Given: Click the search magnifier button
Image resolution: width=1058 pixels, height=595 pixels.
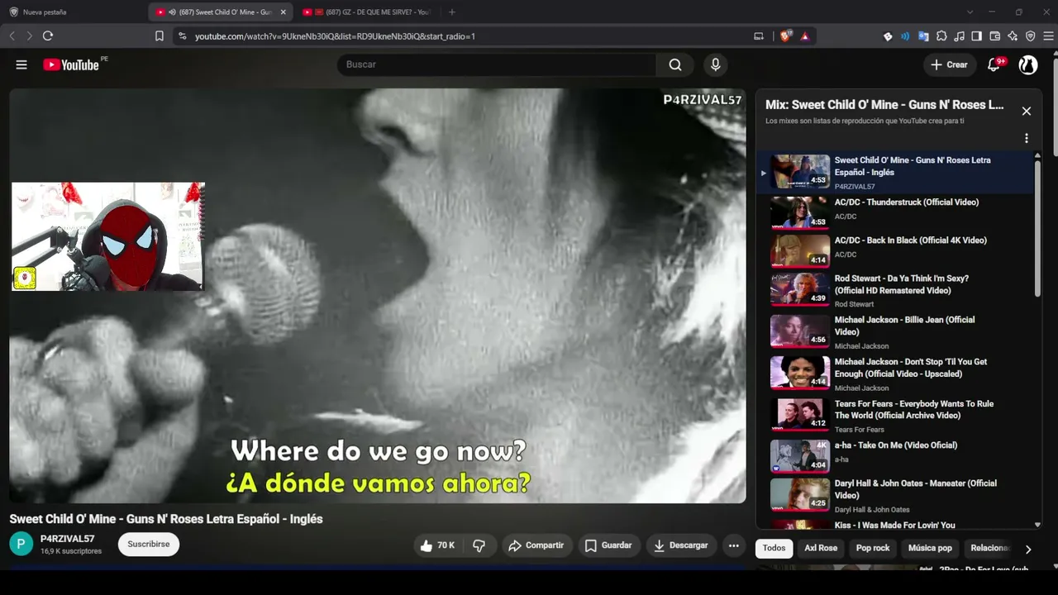Looking at the screenshot, I should [x=675, y=64].
